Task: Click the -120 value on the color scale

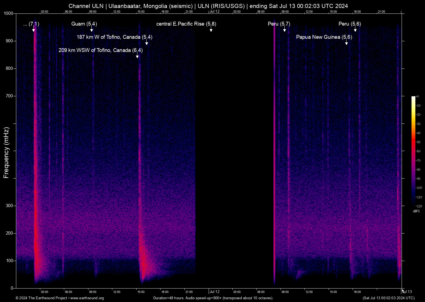Action: pyautogui.click(x=419, y=206)
